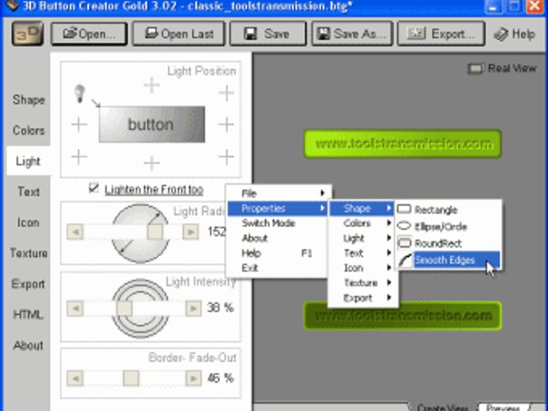Expand the Properties submenu in context menu
The height and width of the screenshot is (411, 548).
[x=278, y=208]
